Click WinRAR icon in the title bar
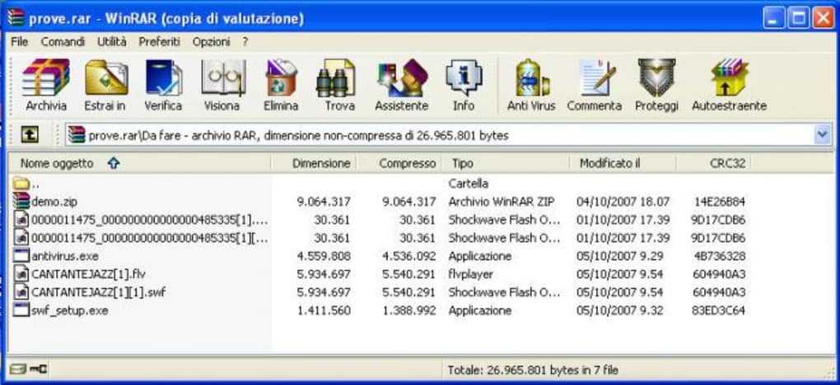 coord(16,18)
